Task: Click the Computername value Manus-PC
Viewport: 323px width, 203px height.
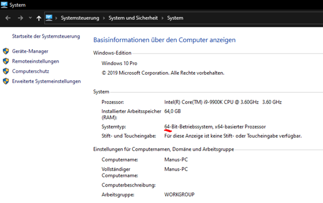Action: (176, 159)
